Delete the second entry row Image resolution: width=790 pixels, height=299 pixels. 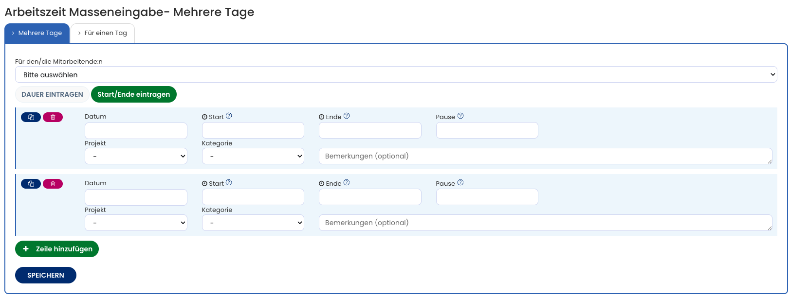(x=53, y=184)
